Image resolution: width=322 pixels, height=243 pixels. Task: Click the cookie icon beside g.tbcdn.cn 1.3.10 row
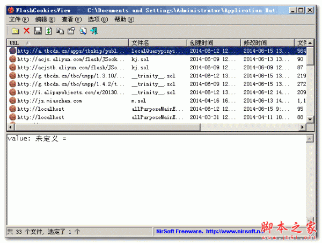click(12, 75)
